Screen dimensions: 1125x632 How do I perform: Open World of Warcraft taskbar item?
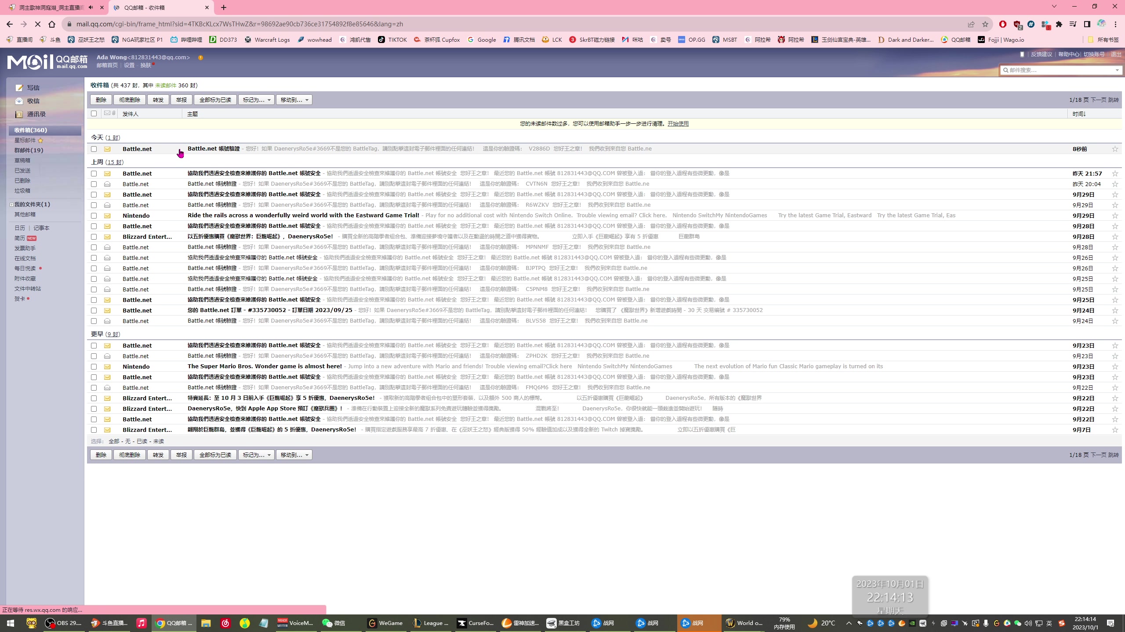[744, 623]
